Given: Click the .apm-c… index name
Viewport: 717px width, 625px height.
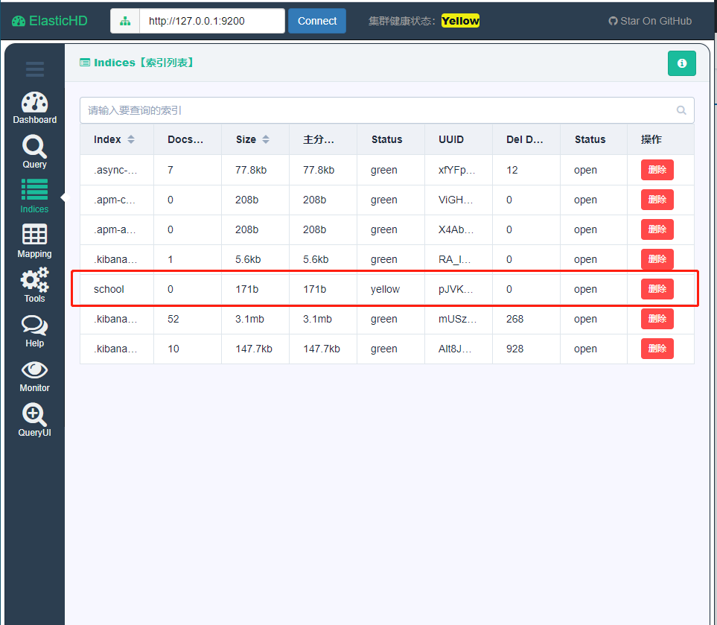Looking at the screenshot, I should click(x=115, y=200).
